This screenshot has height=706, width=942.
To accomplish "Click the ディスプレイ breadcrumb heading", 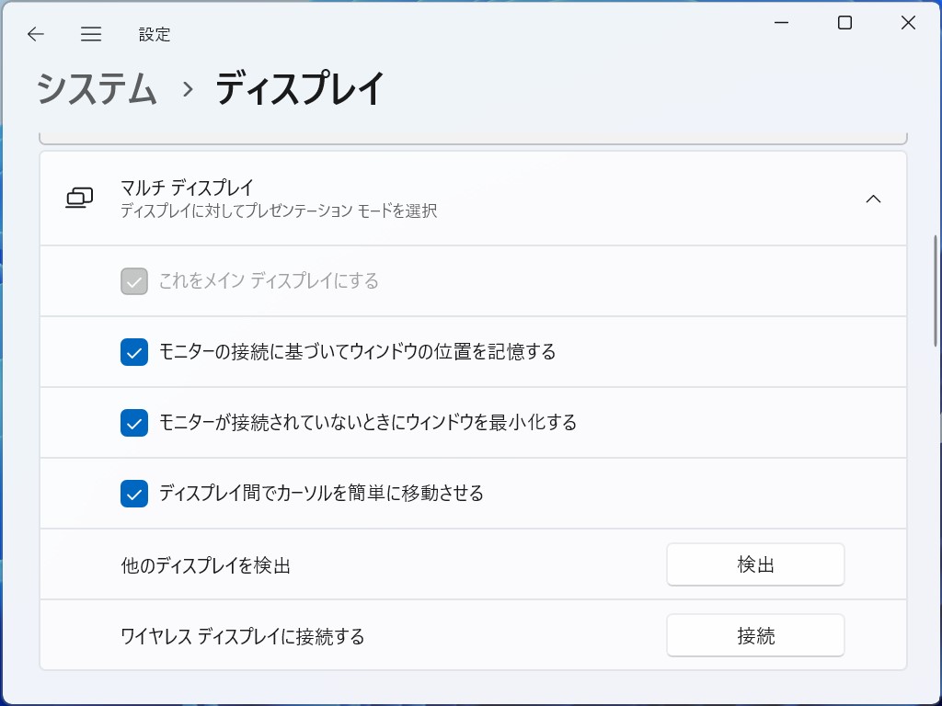I will point(297,91).
